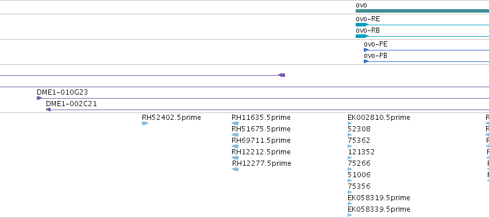The image size is (489, 218).
Task: Select the RH11635.5prime EST glyph
Action: (235, 123)
